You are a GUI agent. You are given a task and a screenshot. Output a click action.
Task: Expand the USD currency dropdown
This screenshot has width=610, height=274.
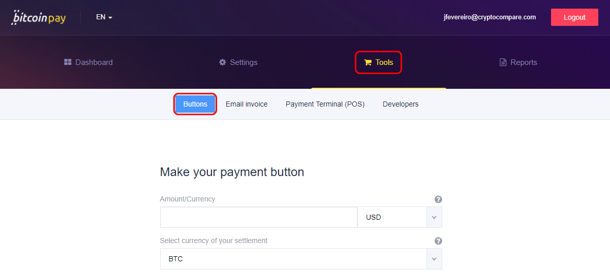(400, 217)
